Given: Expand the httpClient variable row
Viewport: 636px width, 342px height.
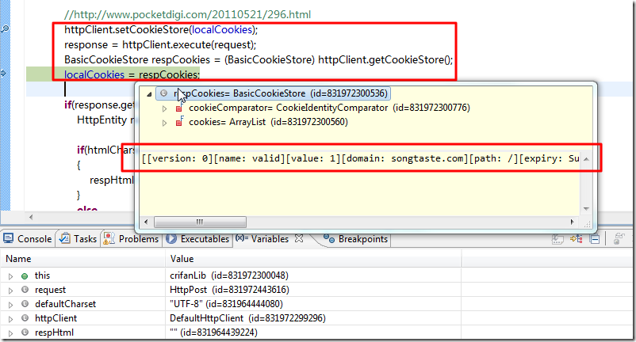Looking at the screenshot, I should [x=10, y=319].
